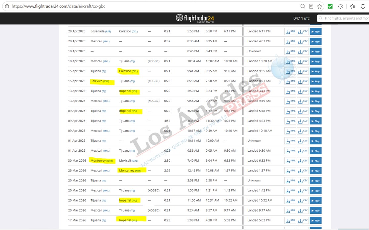Download KML for flight landed 9:35 AM
The image size is (369, 230).
click(x=290, y=71)
